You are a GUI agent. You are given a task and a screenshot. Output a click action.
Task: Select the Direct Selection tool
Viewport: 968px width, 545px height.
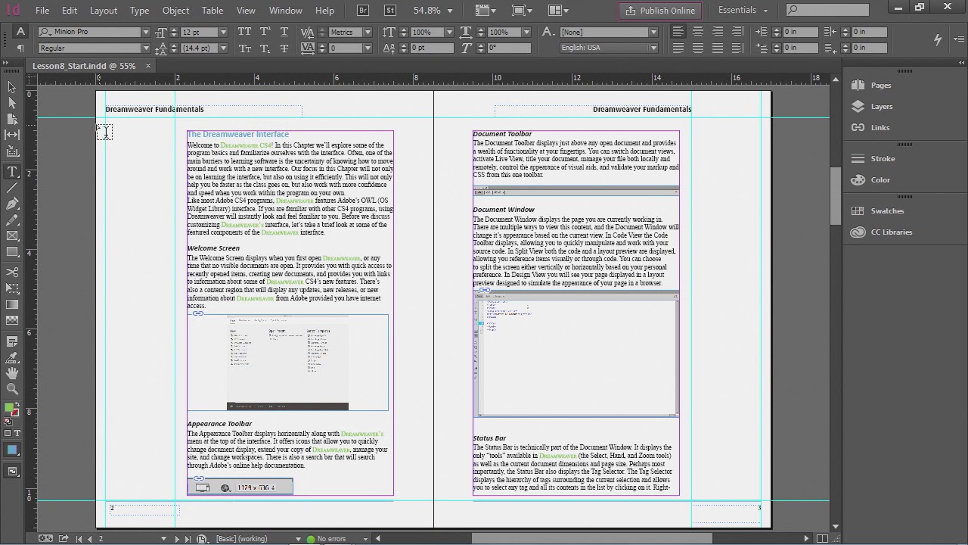point(12,103)
